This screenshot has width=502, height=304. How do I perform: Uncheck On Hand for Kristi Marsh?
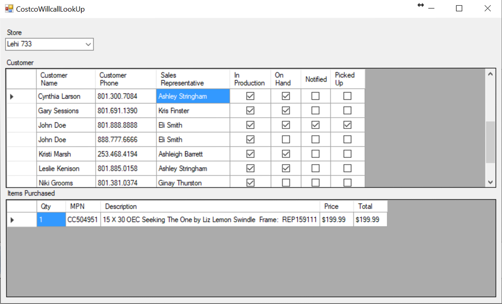286,154
